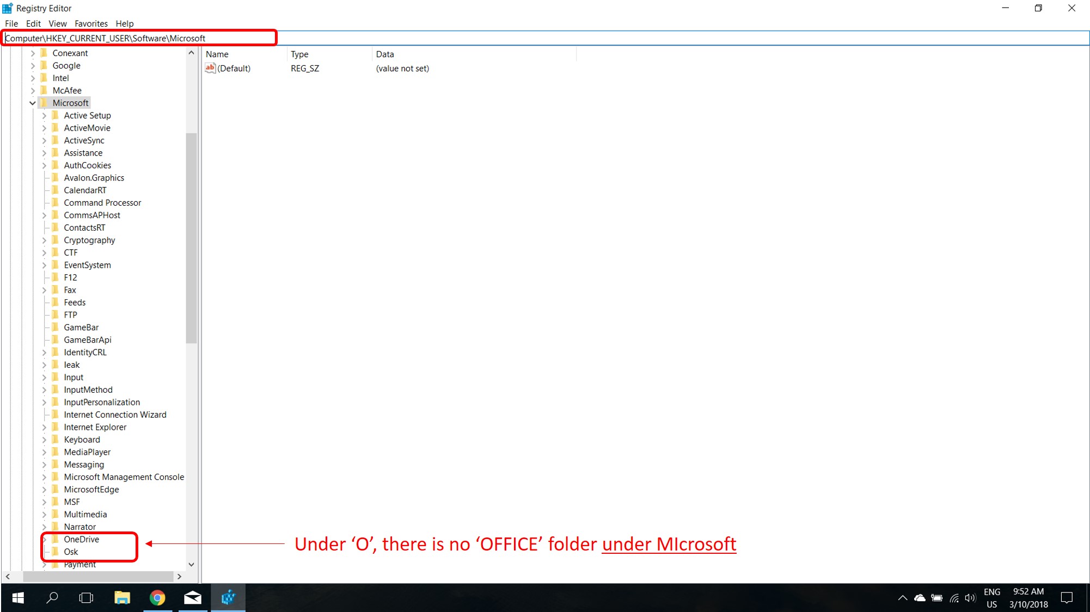Click the (Default) string value icon
Image resolution: width=1090 pixels, height=612 pixels.
tap(210, 68)
